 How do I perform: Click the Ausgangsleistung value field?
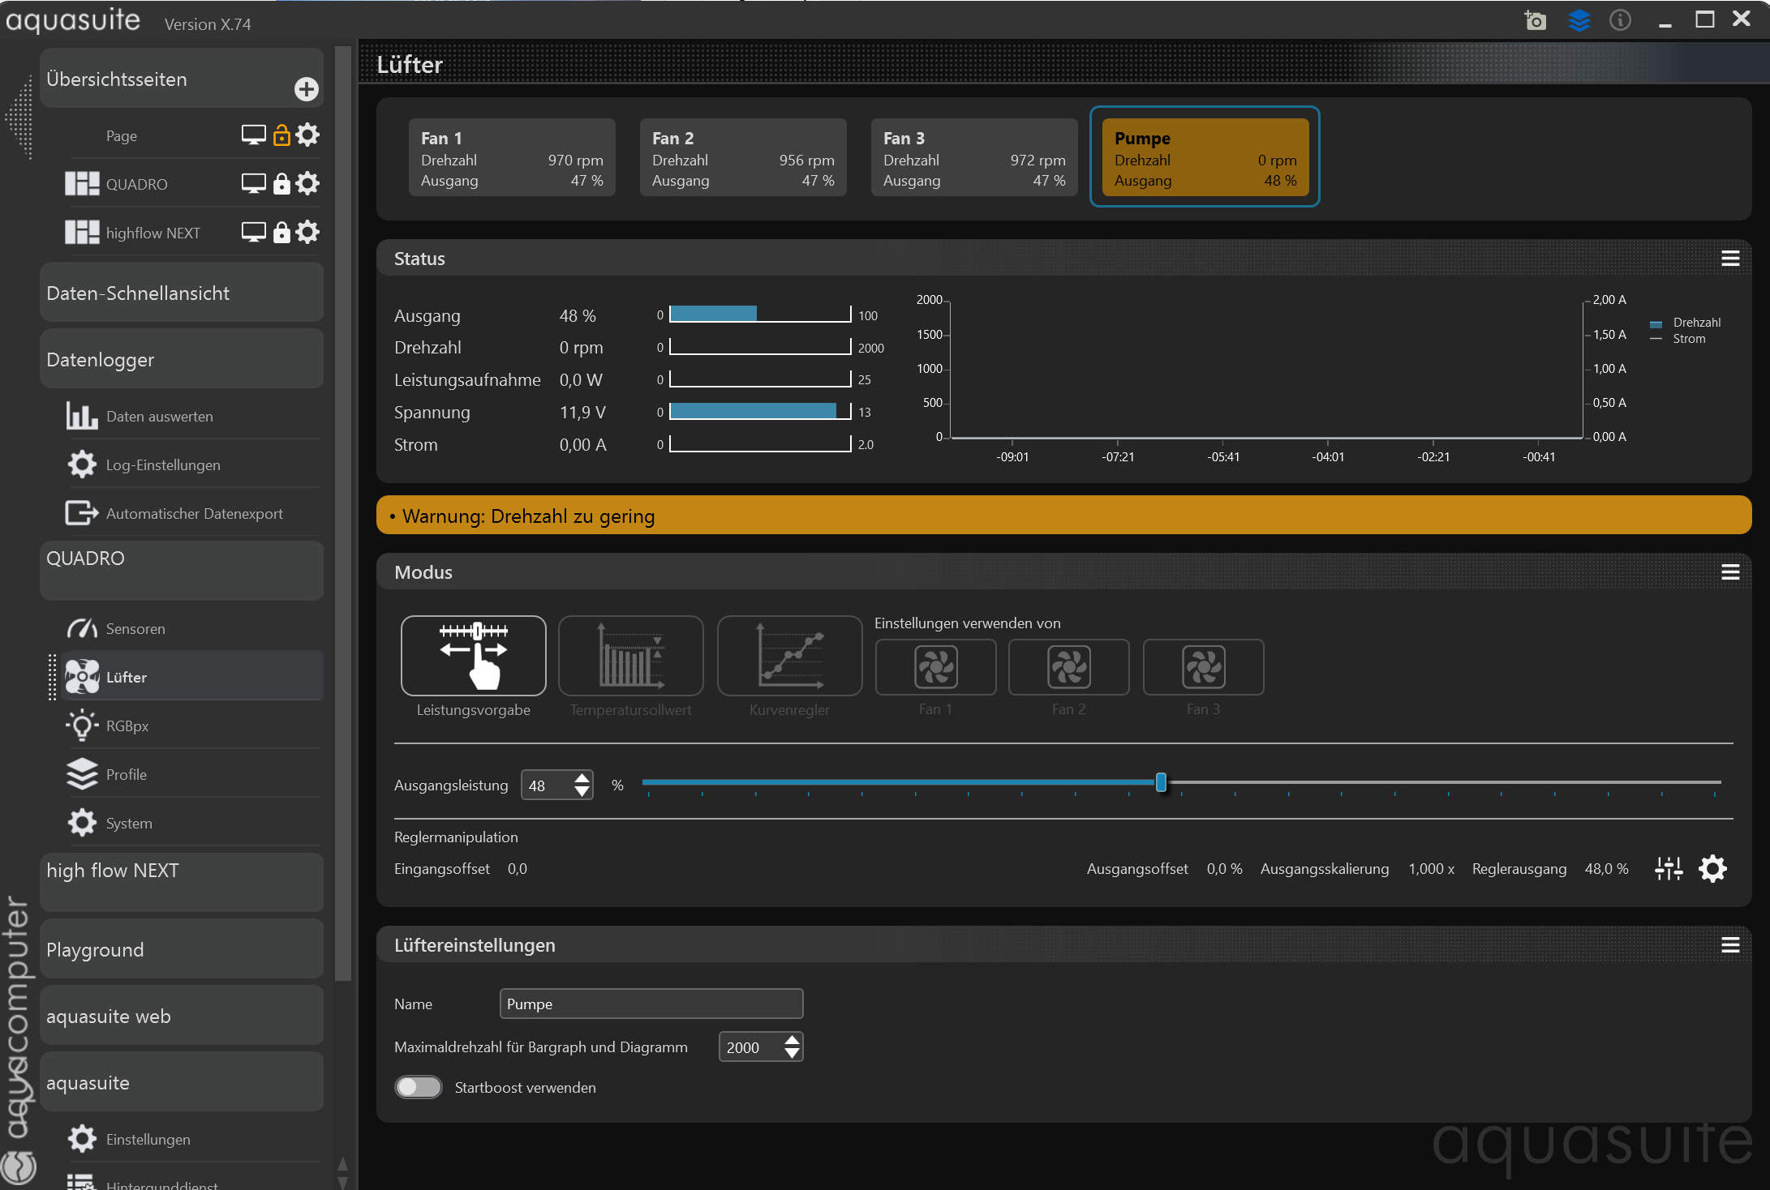pos(547,785)
